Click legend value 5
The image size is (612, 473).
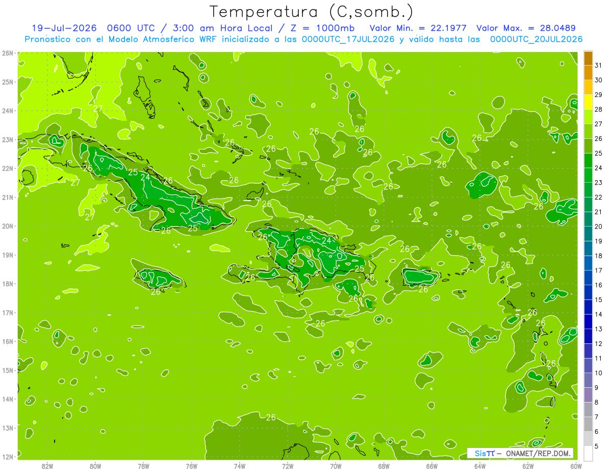coord(597,446)
